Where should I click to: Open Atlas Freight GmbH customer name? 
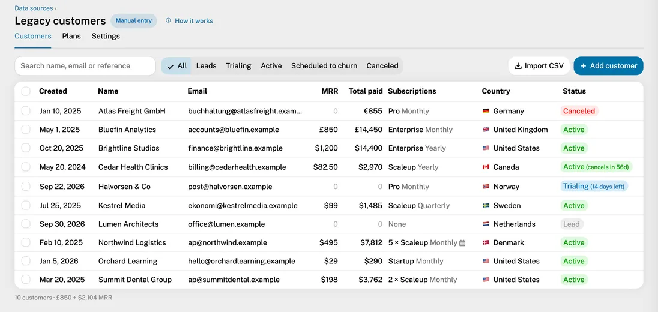(131, 111)
